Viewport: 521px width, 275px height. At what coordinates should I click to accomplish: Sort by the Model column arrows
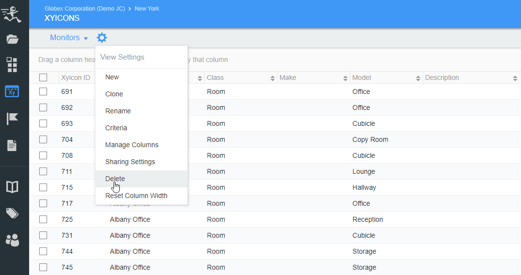click(x=418, y=78)
